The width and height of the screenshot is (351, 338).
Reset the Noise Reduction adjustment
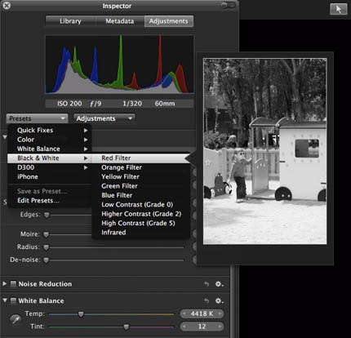point(207,284)
